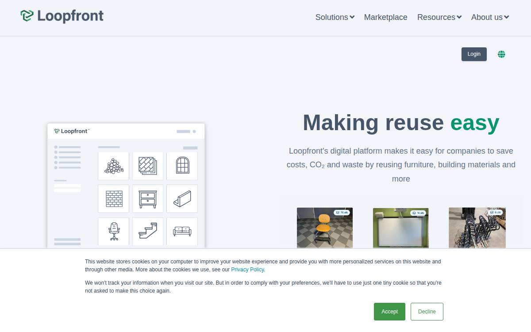This screenshot has height=332, width=531.
Task: Select the brick wall category icon
Action: pyautogui.click(x=114, y=199)
